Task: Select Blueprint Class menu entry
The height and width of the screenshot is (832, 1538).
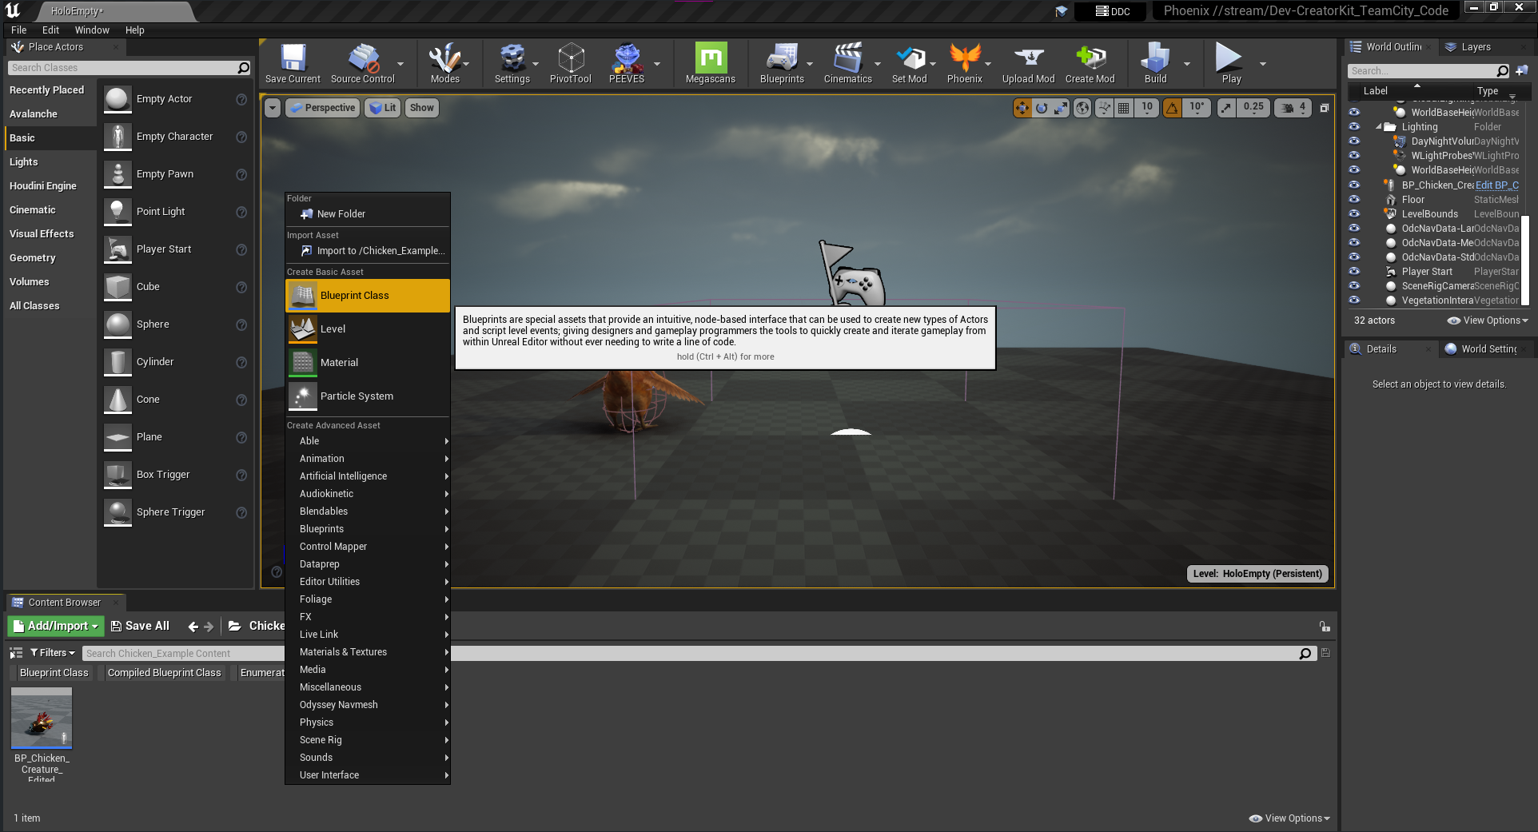Action: (x=368, y=296)
